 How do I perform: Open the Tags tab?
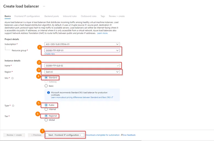(103, 16)
